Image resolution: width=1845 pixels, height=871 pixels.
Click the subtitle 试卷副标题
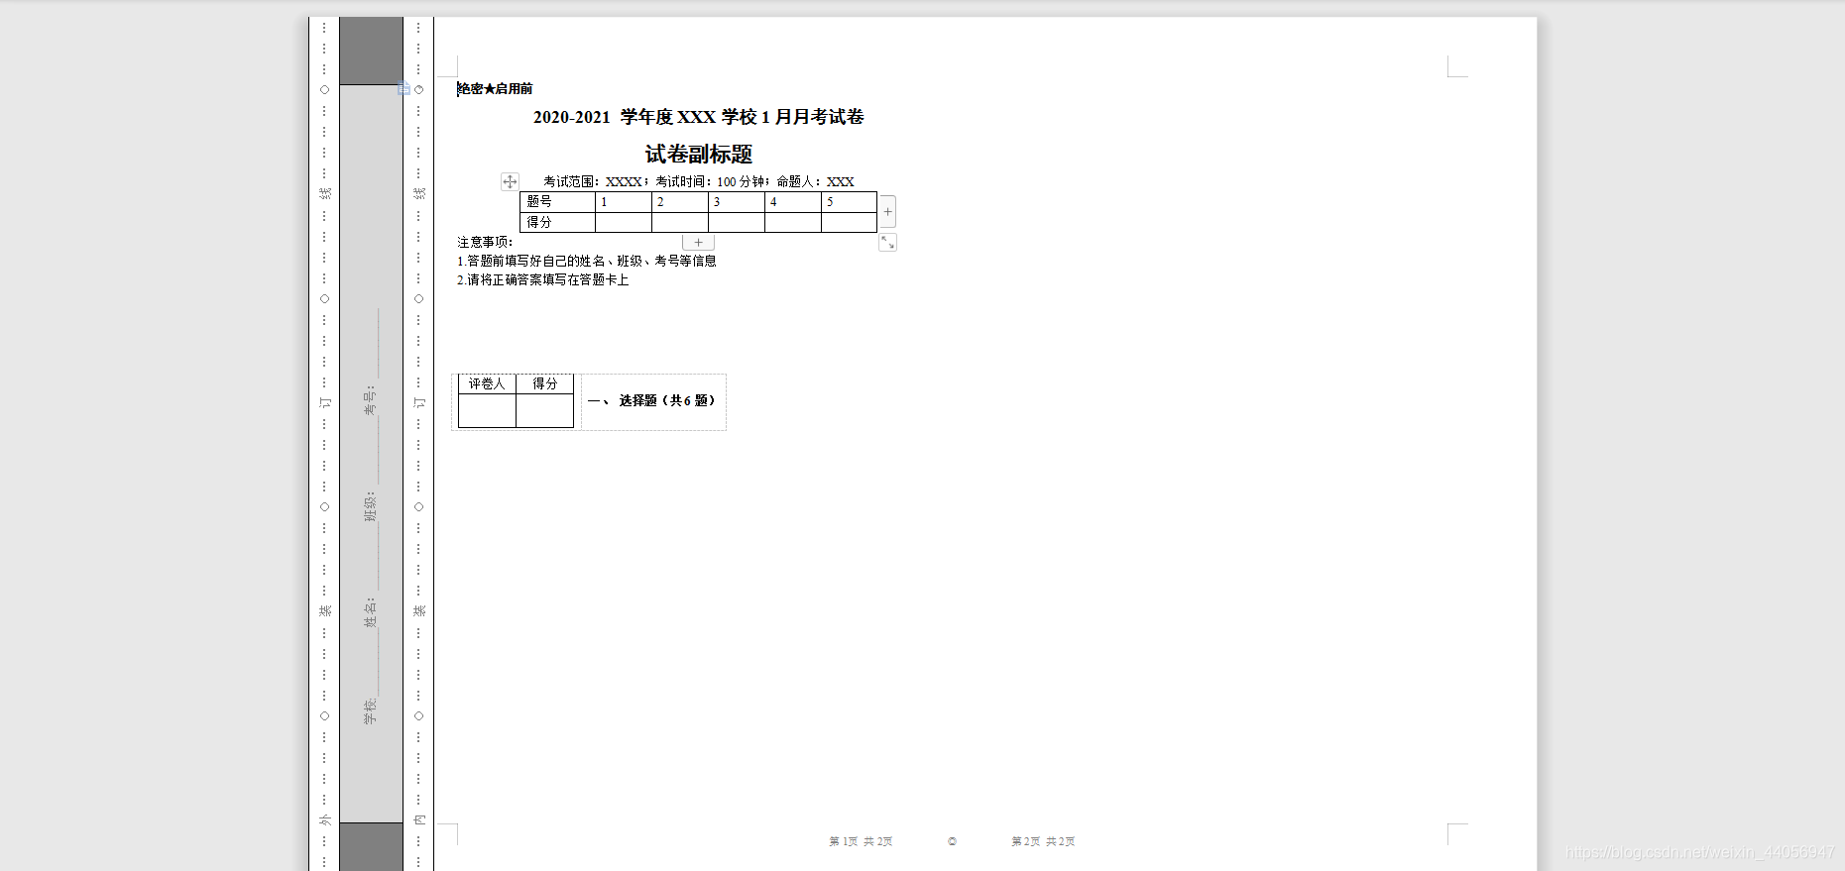click(x=699, y=155)
